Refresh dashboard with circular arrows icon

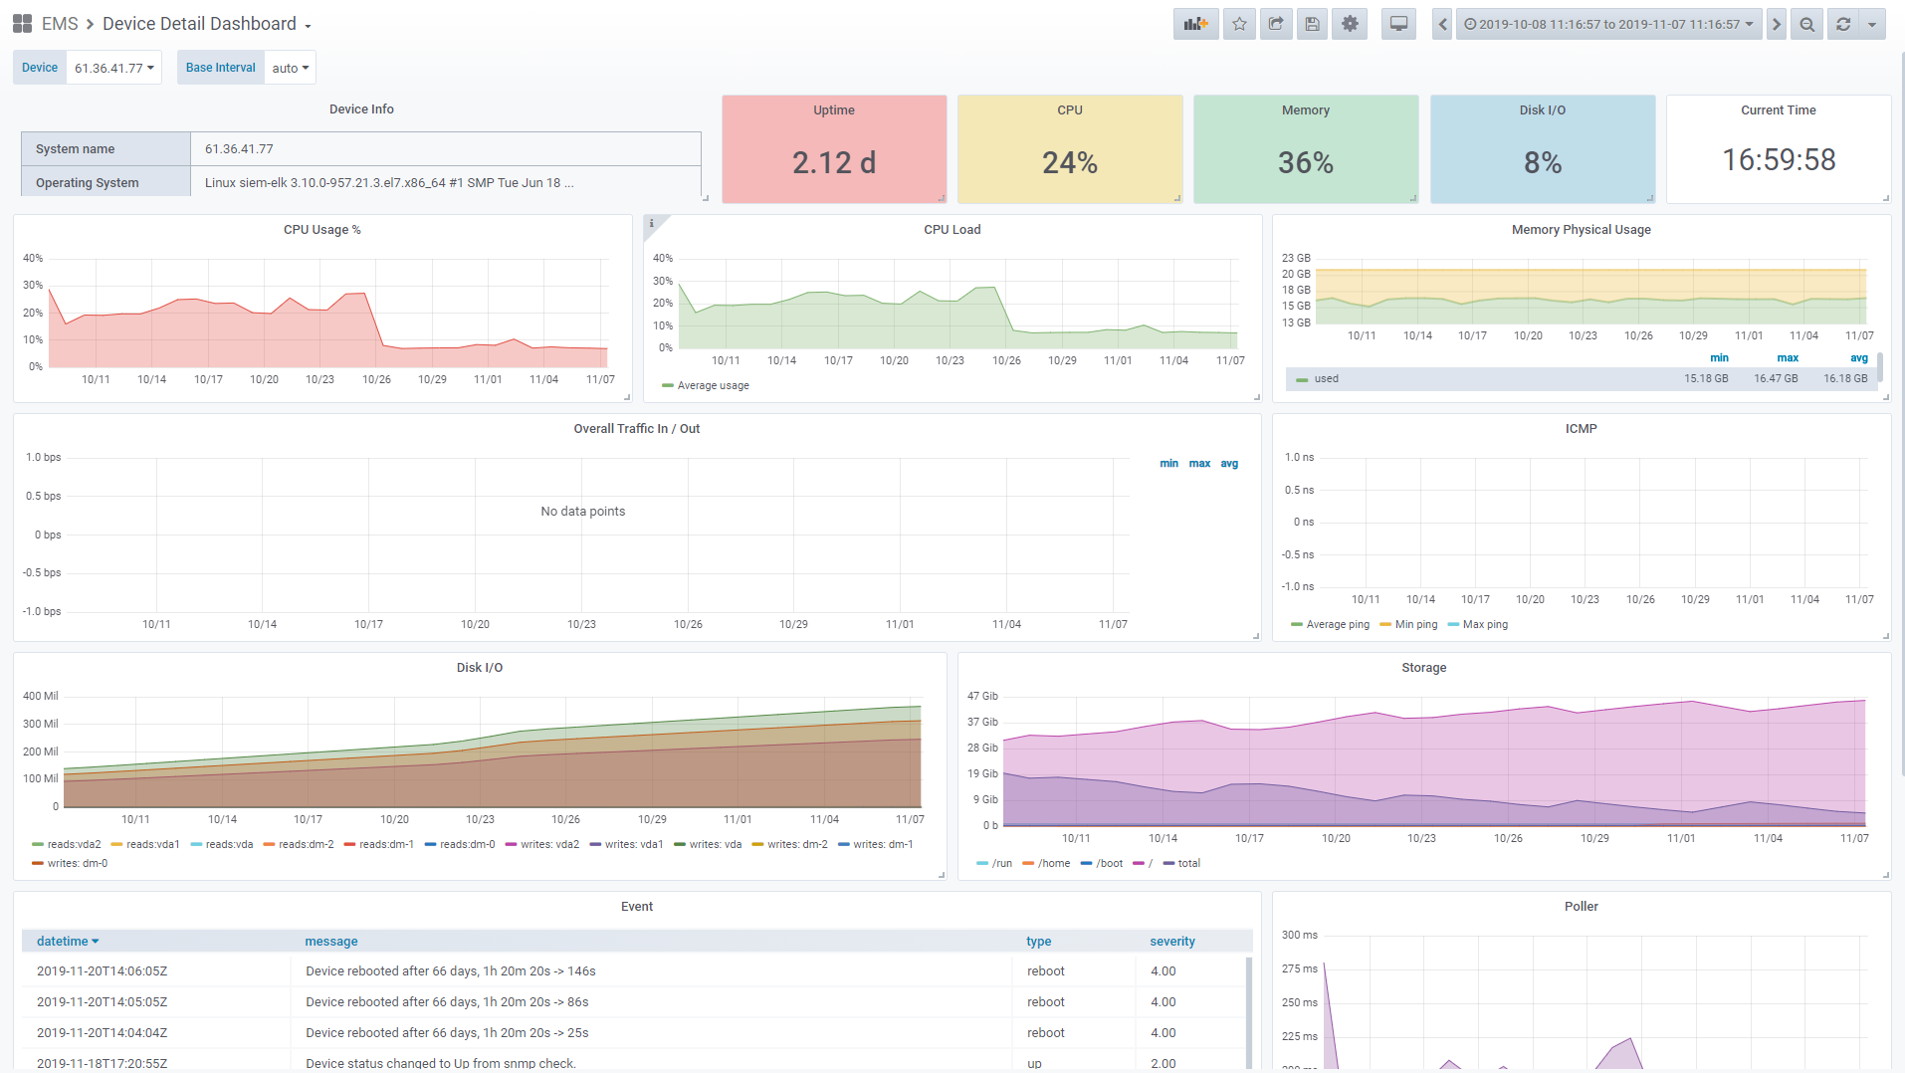click(x=1843, y=24)
